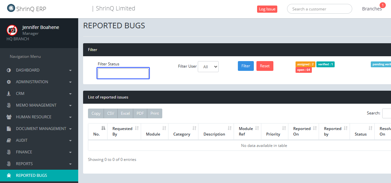The image size is (391, 183).
Task: Click the blue Filter button
Action: coord(246,66)
